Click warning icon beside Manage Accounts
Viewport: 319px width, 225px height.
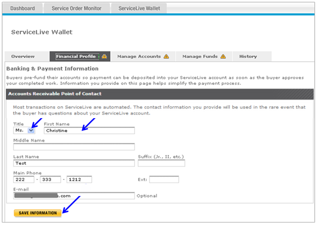[166, 56]
